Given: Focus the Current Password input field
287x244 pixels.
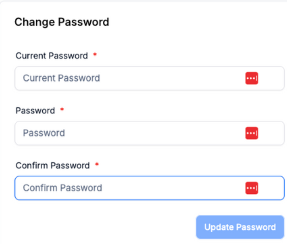Looking at the screenshot, I should [150, 78].
